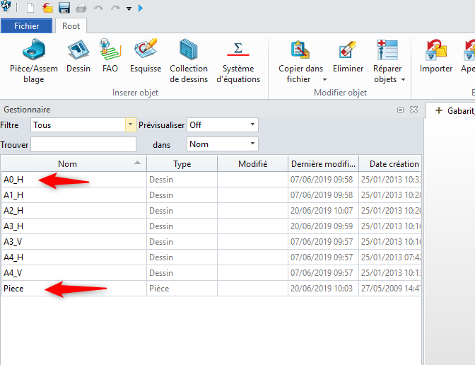Click the Undo arrow icon
The width and height of the screenshot is (475, 365).
click(x=98, y=8)
